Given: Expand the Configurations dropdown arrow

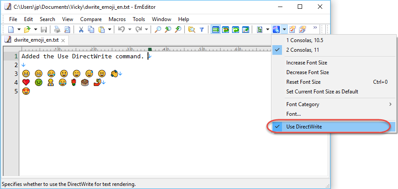Looking at the screenshot, I should click(x=267, y=29).
